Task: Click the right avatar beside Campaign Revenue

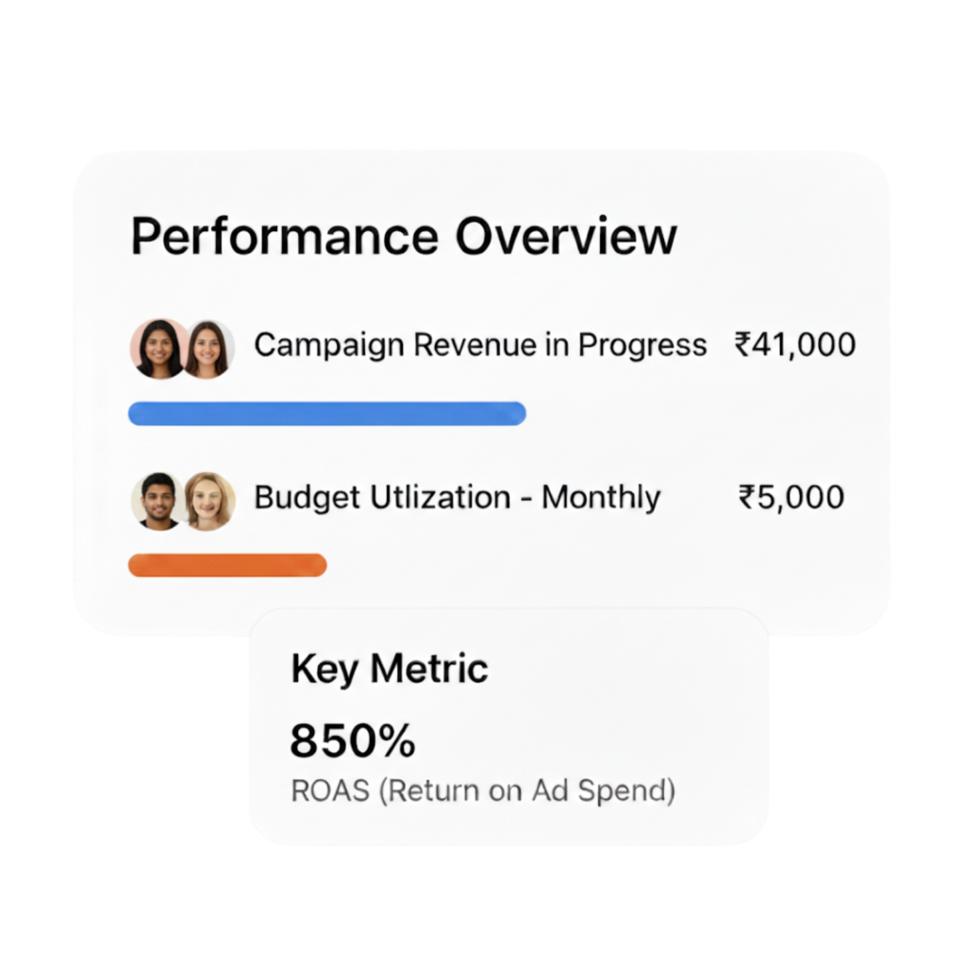Action: point(208,348)
